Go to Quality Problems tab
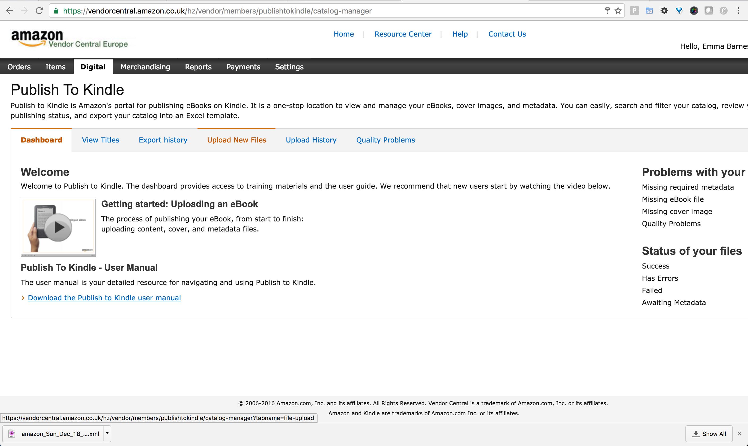The width and height of the screenshot is (748, 446). (385, 140)
